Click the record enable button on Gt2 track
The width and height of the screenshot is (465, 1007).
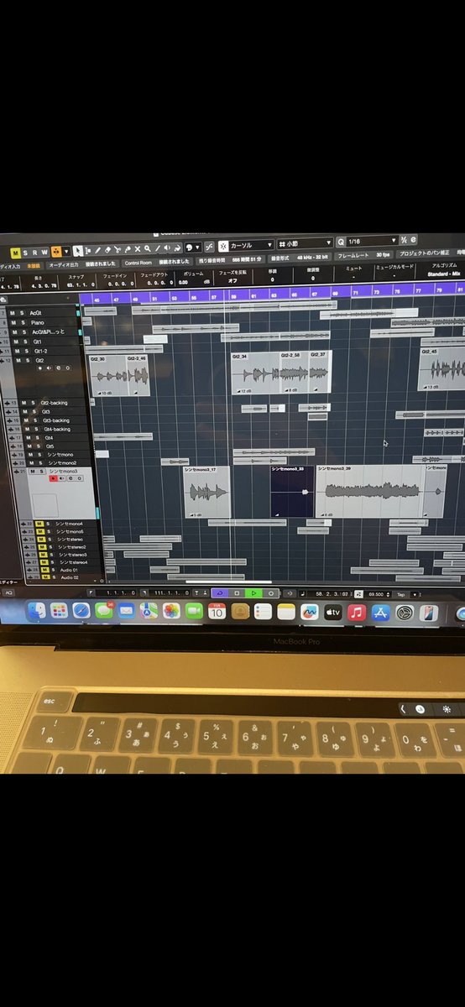pos(39,368)
